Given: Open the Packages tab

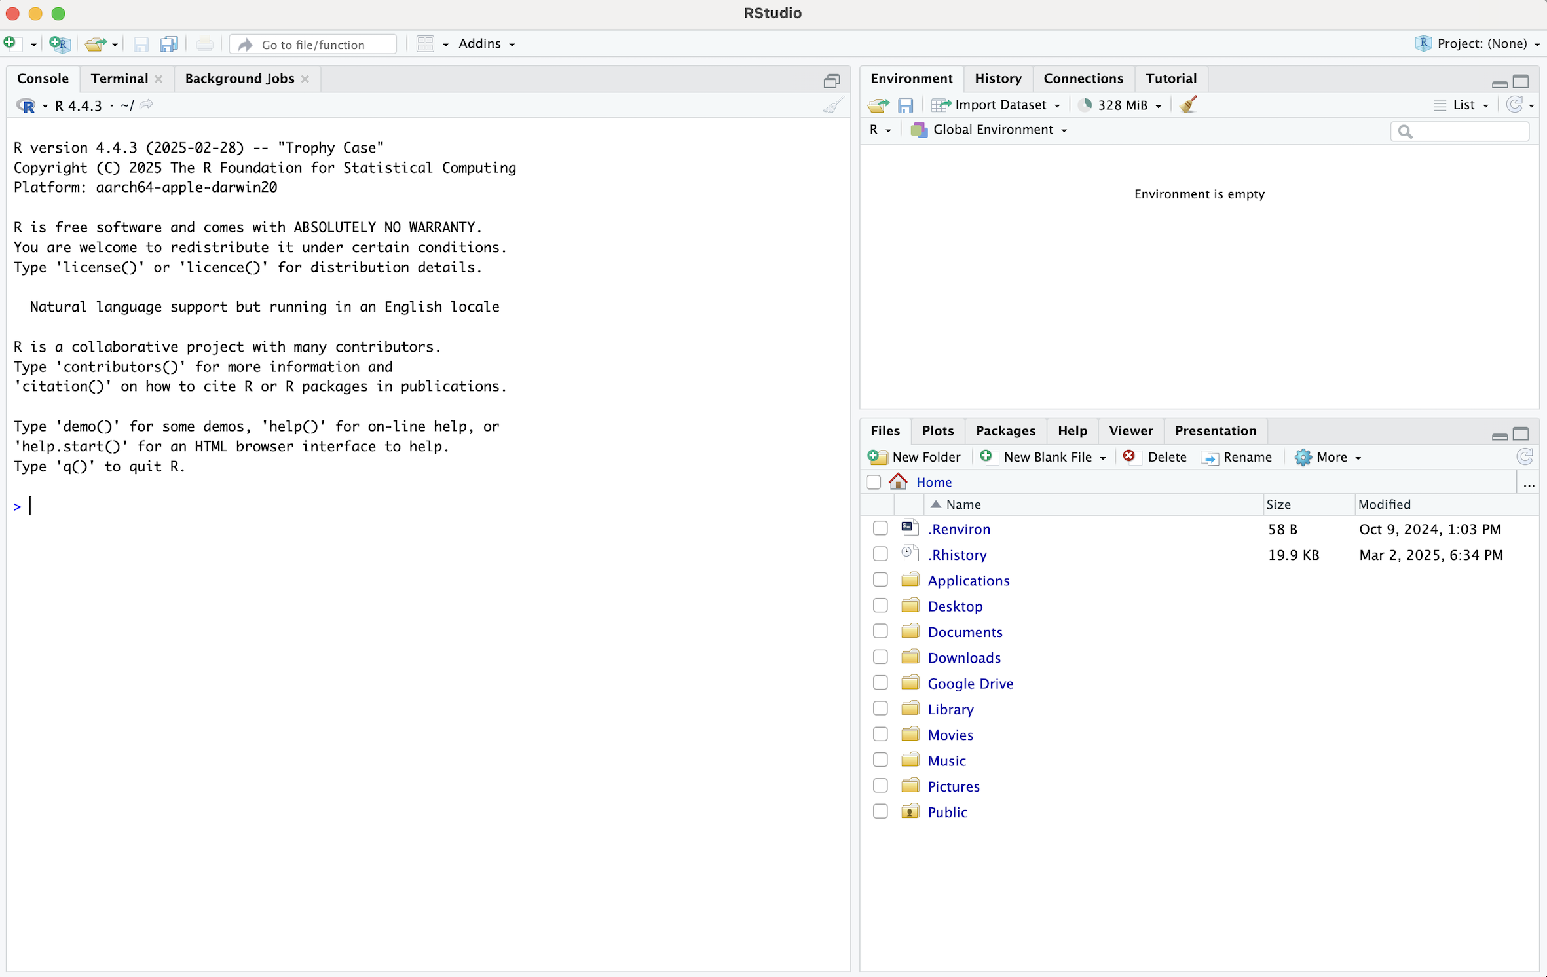Looking at the screenshot, I should [x=1006, y=430].
